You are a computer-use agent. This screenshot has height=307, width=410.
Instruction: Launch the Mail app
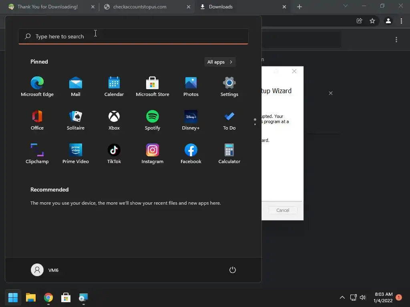[76, 87]
